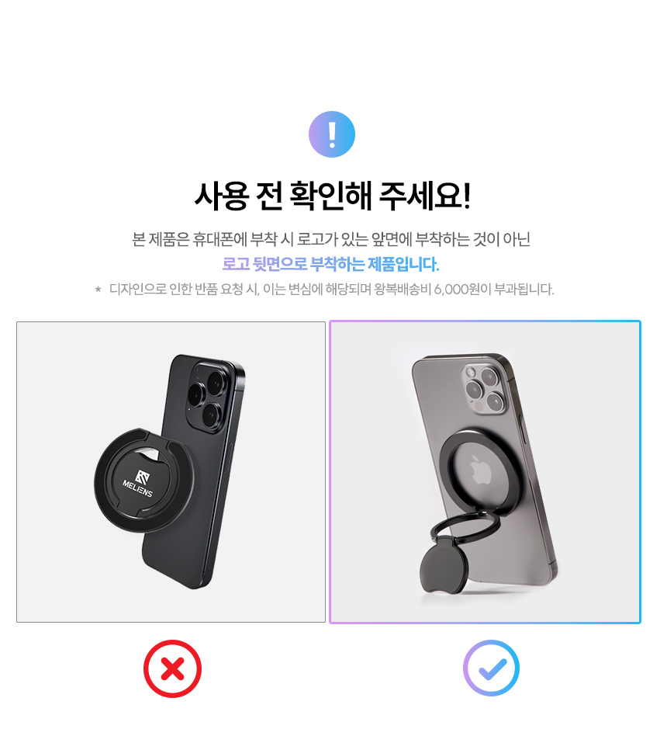Click the asterisk before the return notice
Viewport: 667px width, 736px height.
coord(98,290)
